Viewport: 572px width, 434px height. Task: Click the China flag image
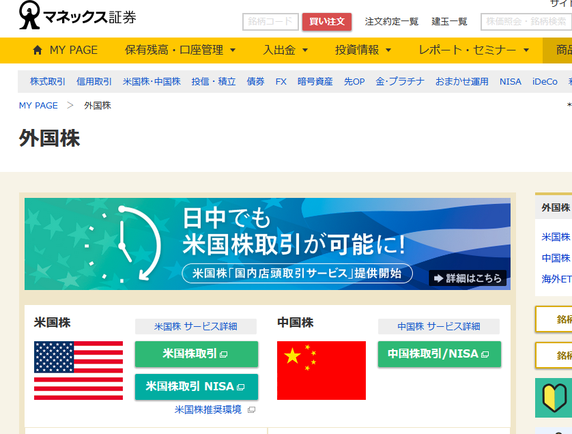point(321,371)
